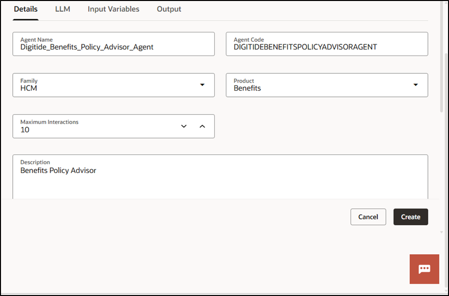This screenshot has height=296, width=449.
Task: Open the LLM tab
Action: pyautogui.click(x=62, y=9)
